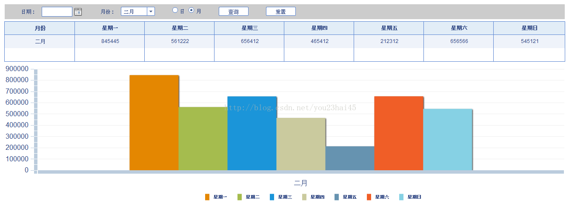Click the 星期六 column header

click(459, 28)
